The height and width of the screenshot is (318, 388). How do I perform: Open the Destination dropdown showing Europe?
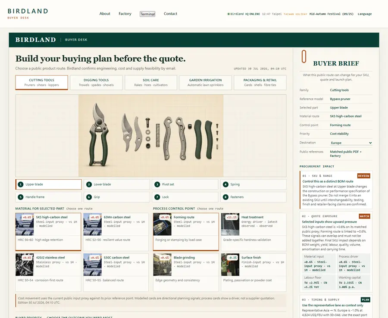click(351, 143)
